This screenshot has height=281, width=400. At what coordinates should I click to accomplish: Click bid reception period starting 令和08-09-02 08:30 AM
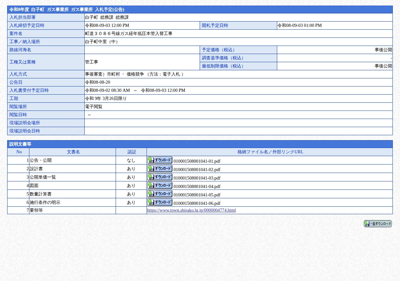point(135,90)
